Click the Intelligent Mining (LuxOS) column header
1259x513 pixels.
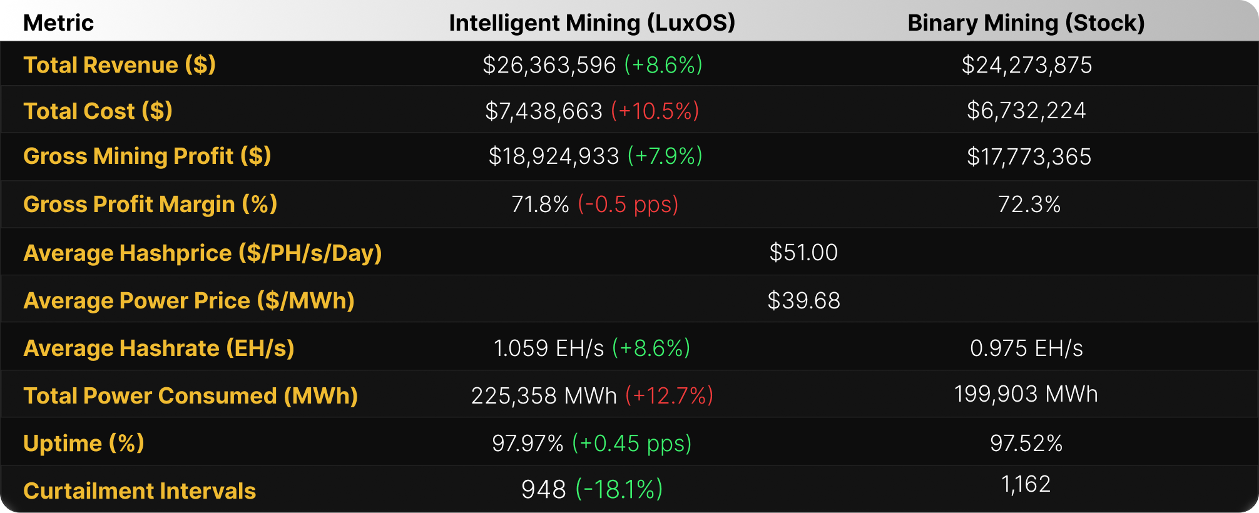[592, 23]
